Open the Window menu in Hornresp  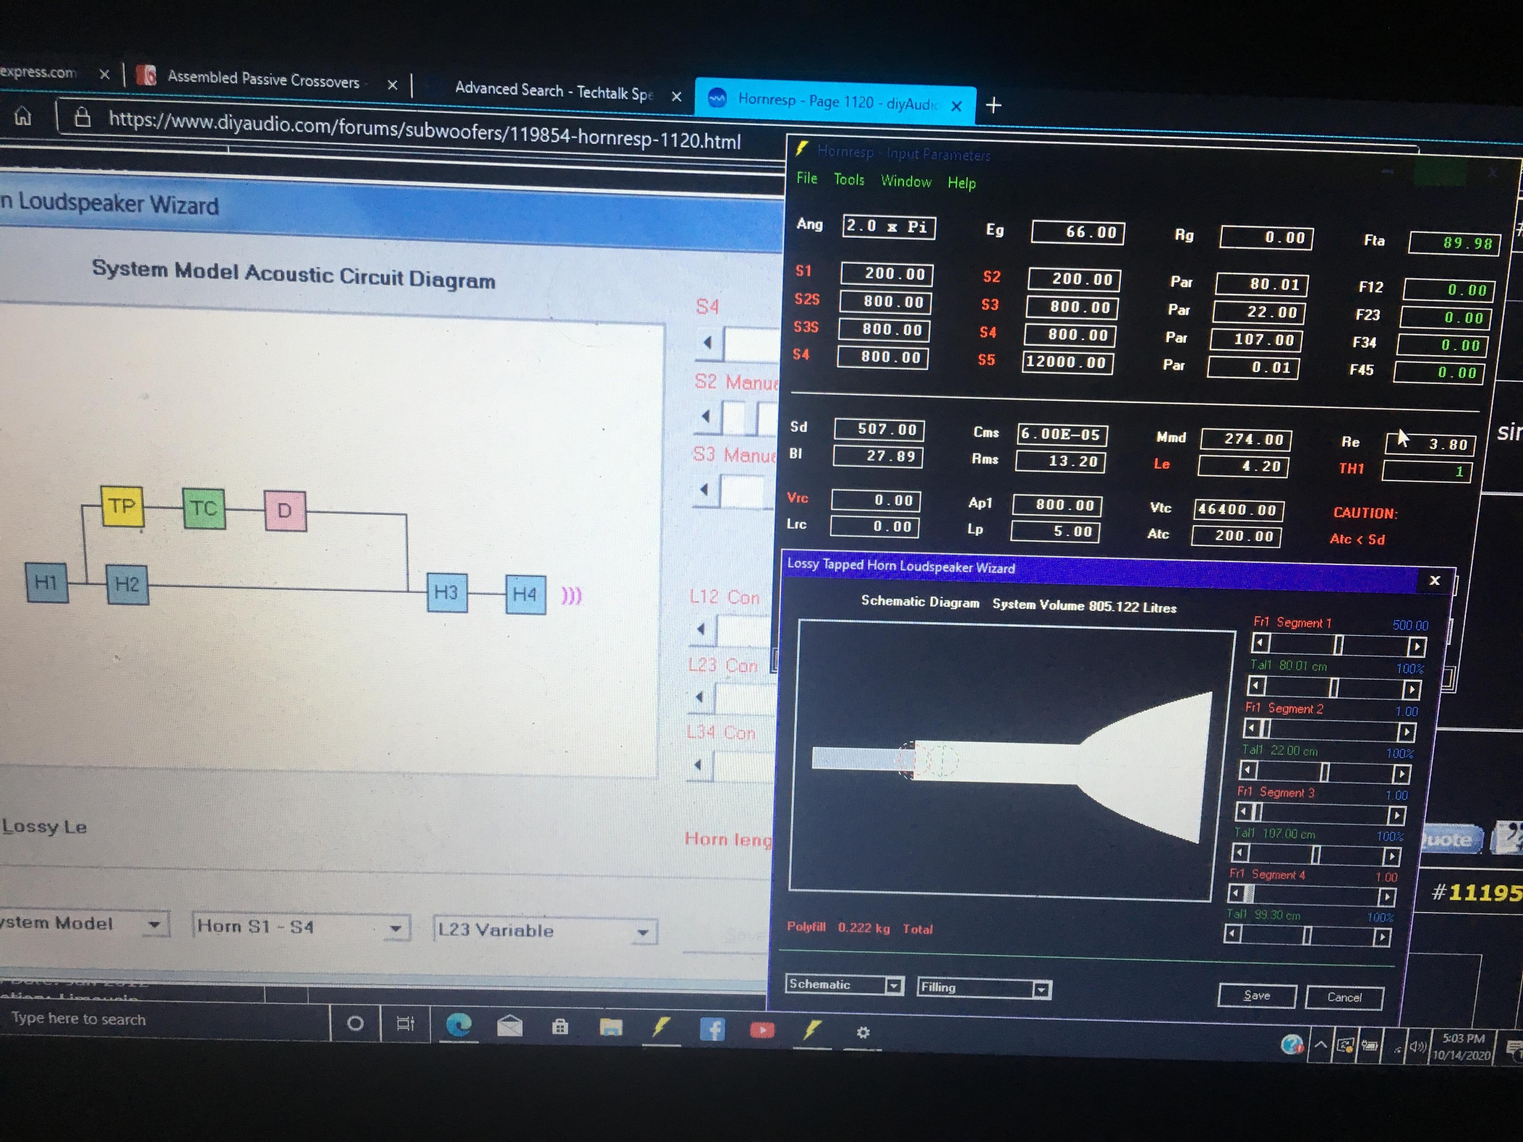(905, 181)
